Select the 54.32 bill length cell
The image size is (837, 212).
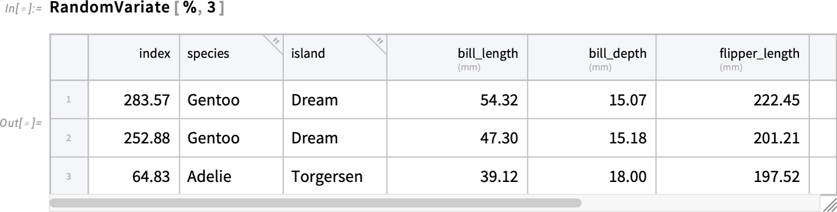pos(457,101)
